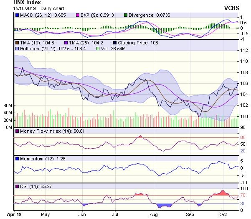Click the light green Vol legend square
This screenshot has height=219, width=251.
tap(99, 49)
